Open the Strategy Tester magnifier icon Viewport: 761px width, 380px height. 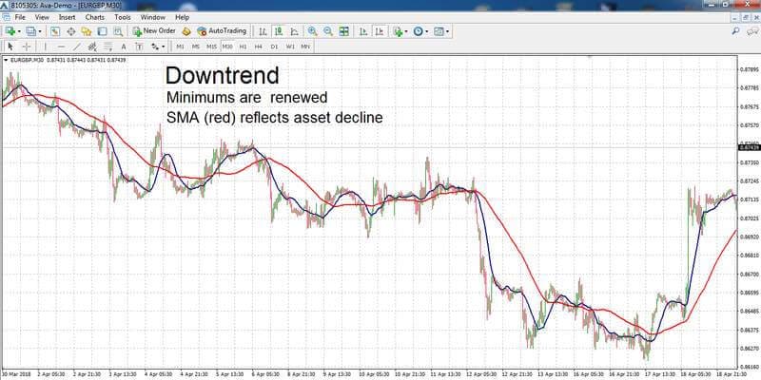click(117, 31)
